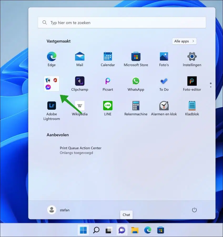Open the Foto's app
Screen dimensions: 223x237
coord(164,59)
